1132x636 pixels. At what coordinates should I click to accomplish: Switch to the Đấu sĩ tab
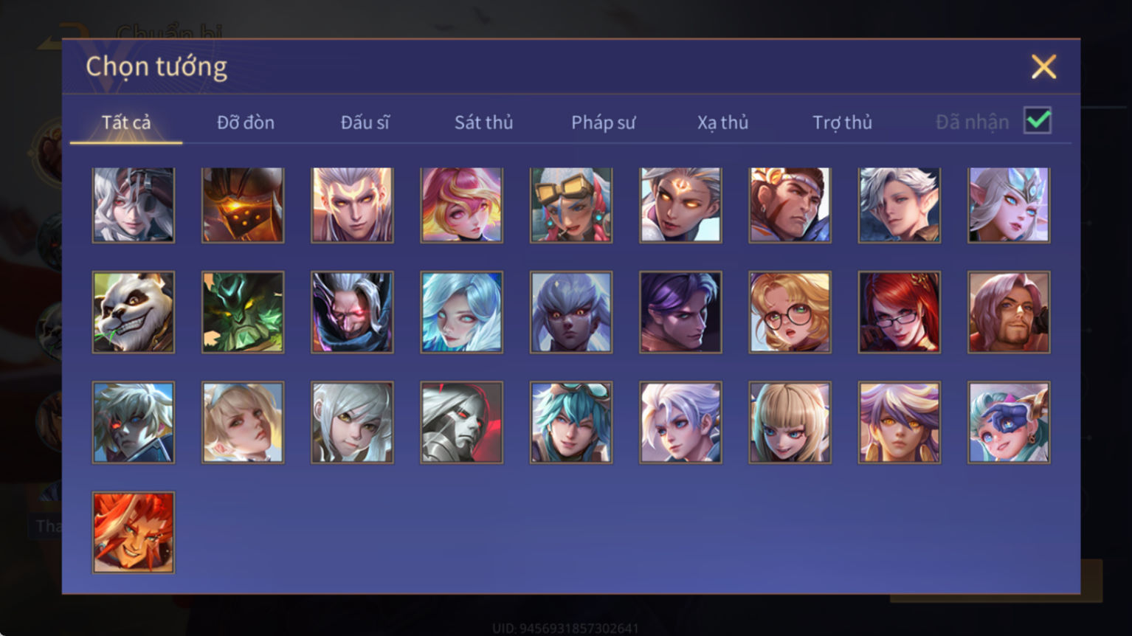(365, 122)
